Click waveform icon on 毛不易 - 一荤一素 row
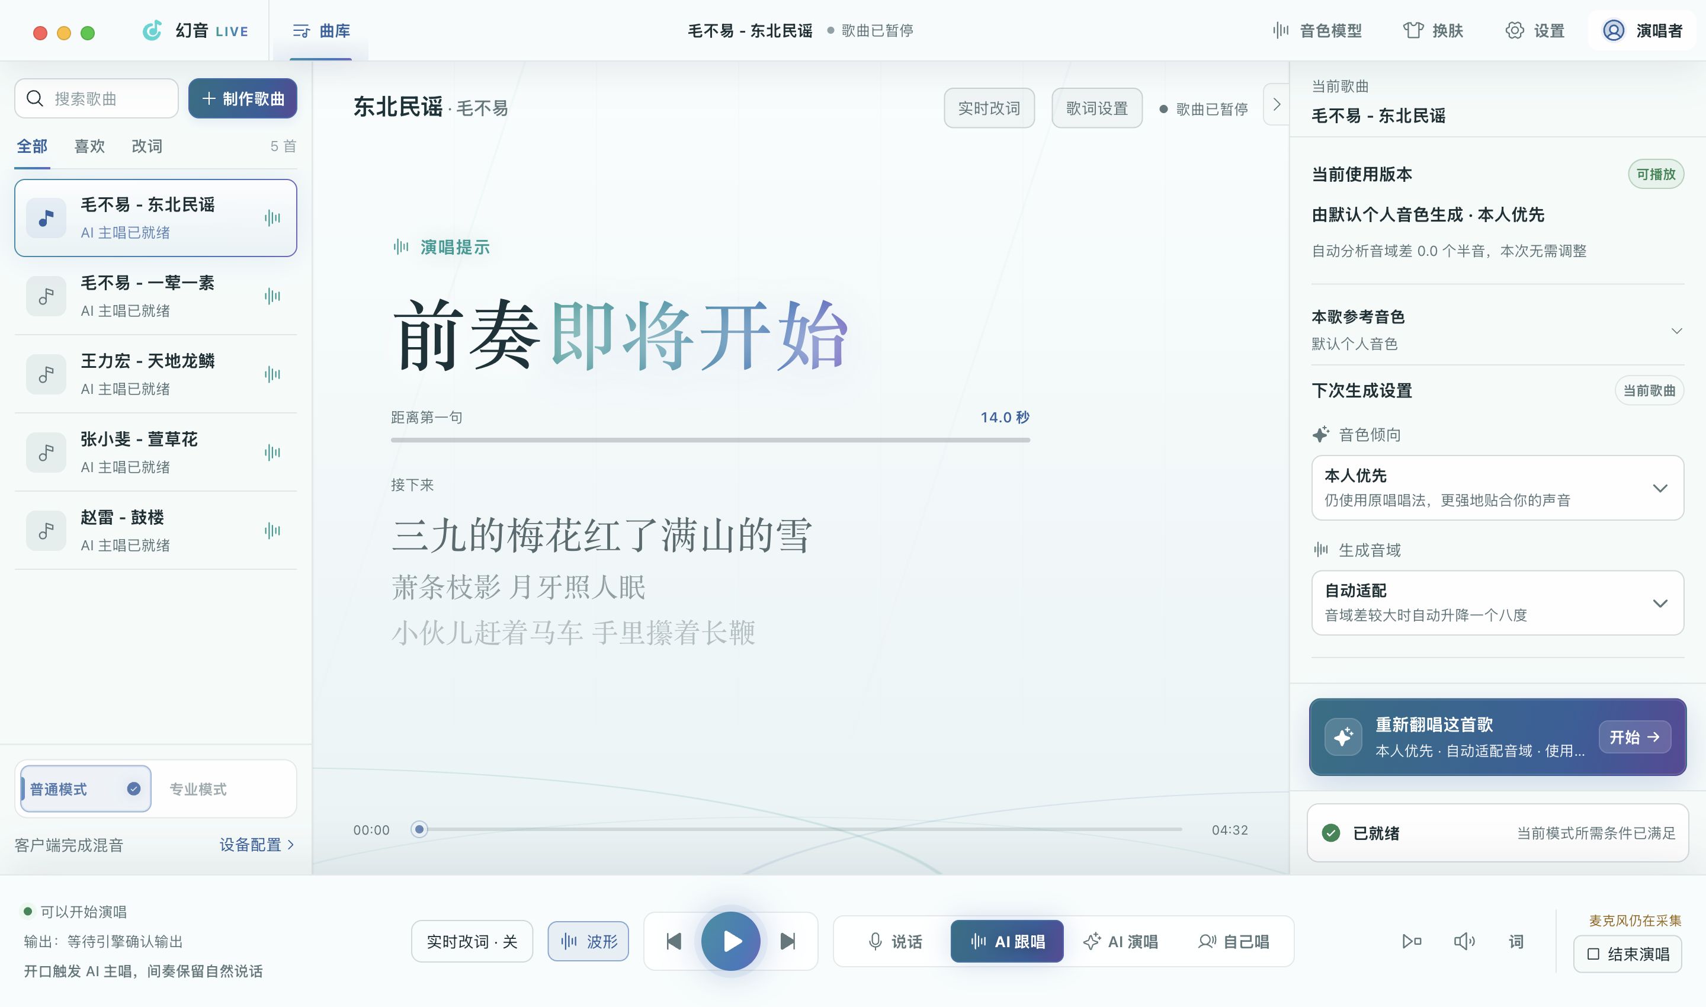The height and width of the screenshot is (1007, 1706). click(272, 296)
